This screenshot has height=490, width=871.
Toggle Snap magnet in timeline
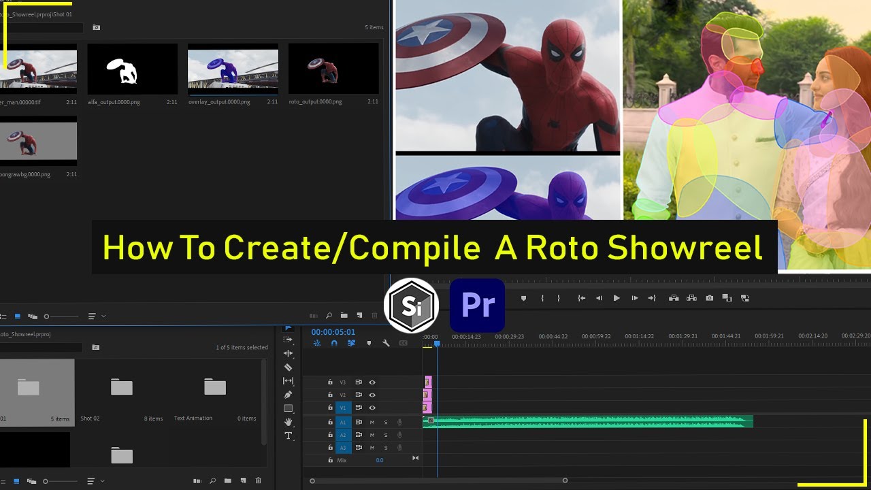(334, 343)
